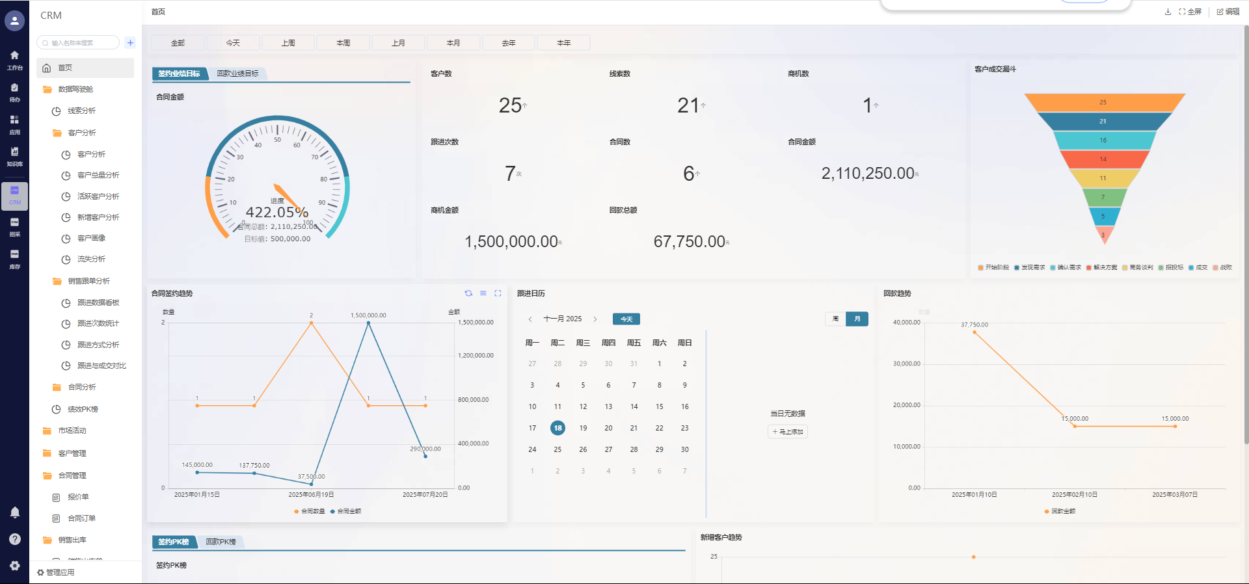Collapse the 数据驾驶舱 folder
1249x584 pixels.
coord(75,89)
